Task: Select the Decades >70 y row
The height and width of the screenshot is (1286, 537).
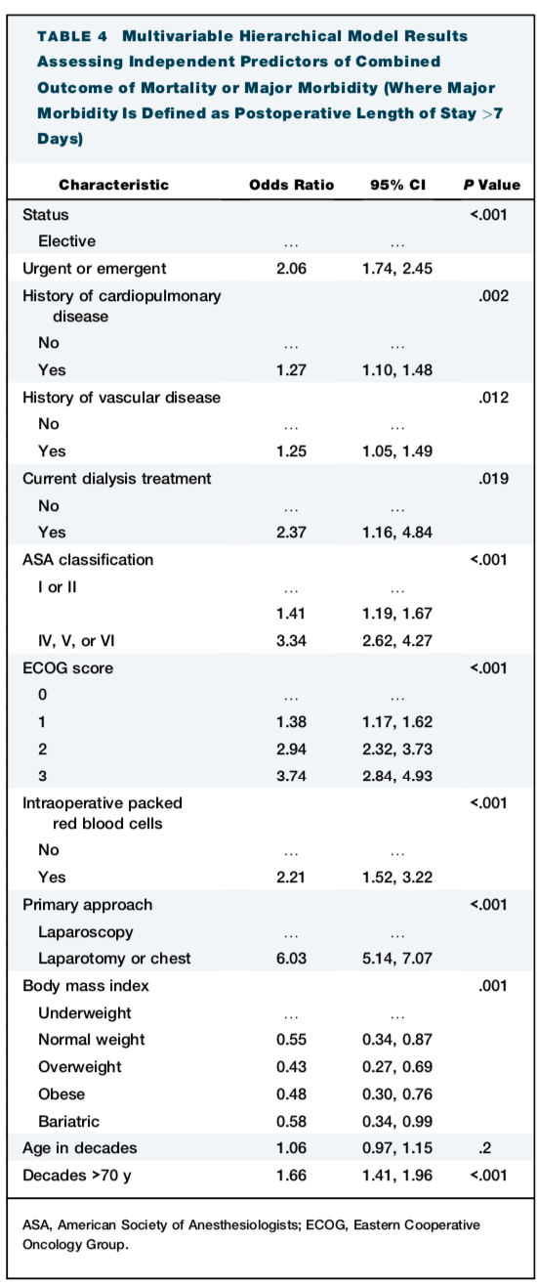Action: (268, 1176)
